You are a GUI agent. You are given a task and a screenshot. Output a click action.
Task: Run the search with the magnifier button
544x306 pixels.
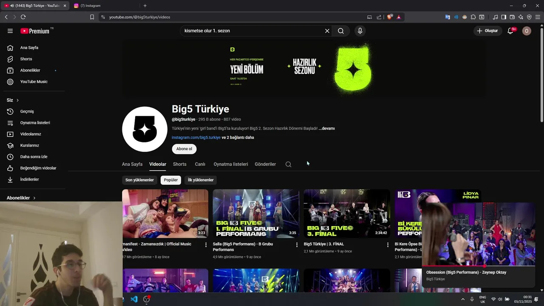coord(341,31)
